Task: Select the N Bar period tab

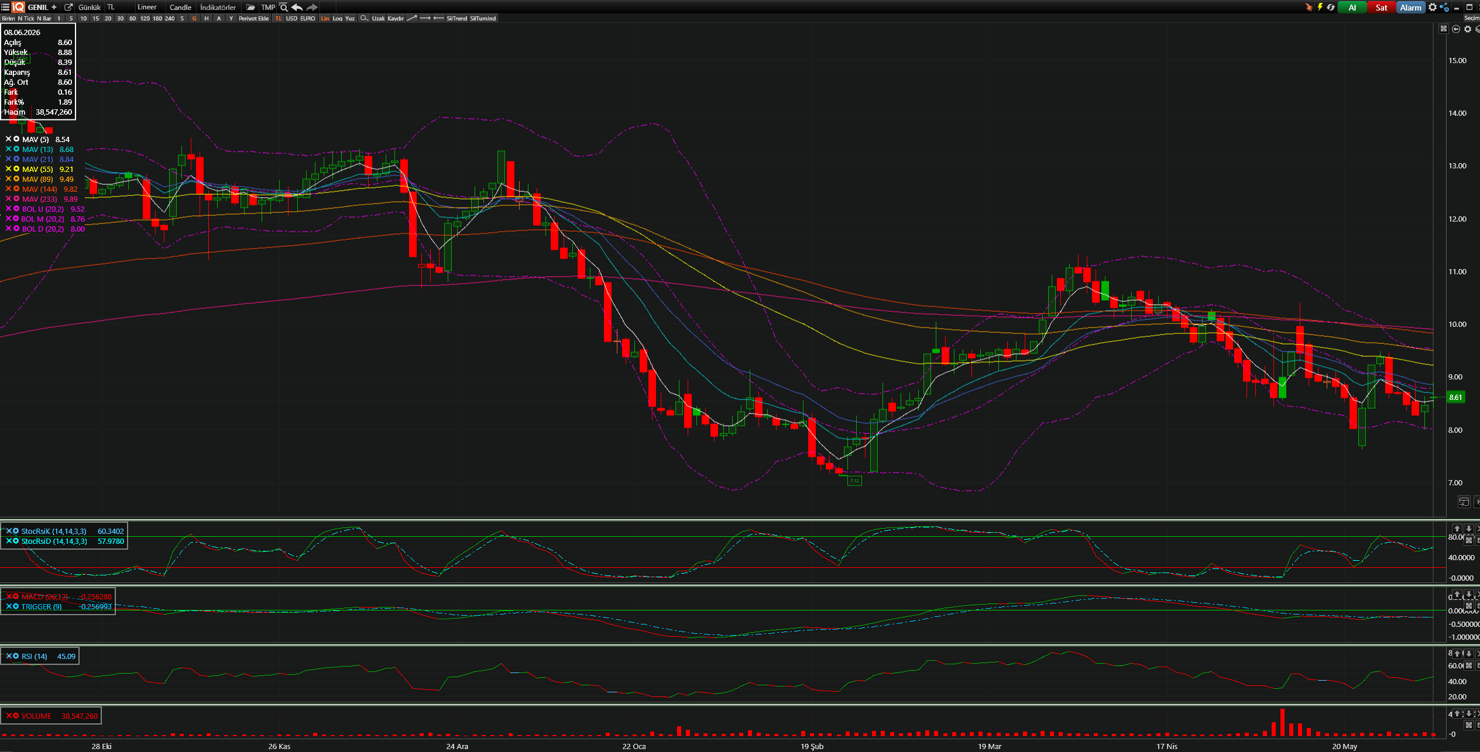Action: 44,18
